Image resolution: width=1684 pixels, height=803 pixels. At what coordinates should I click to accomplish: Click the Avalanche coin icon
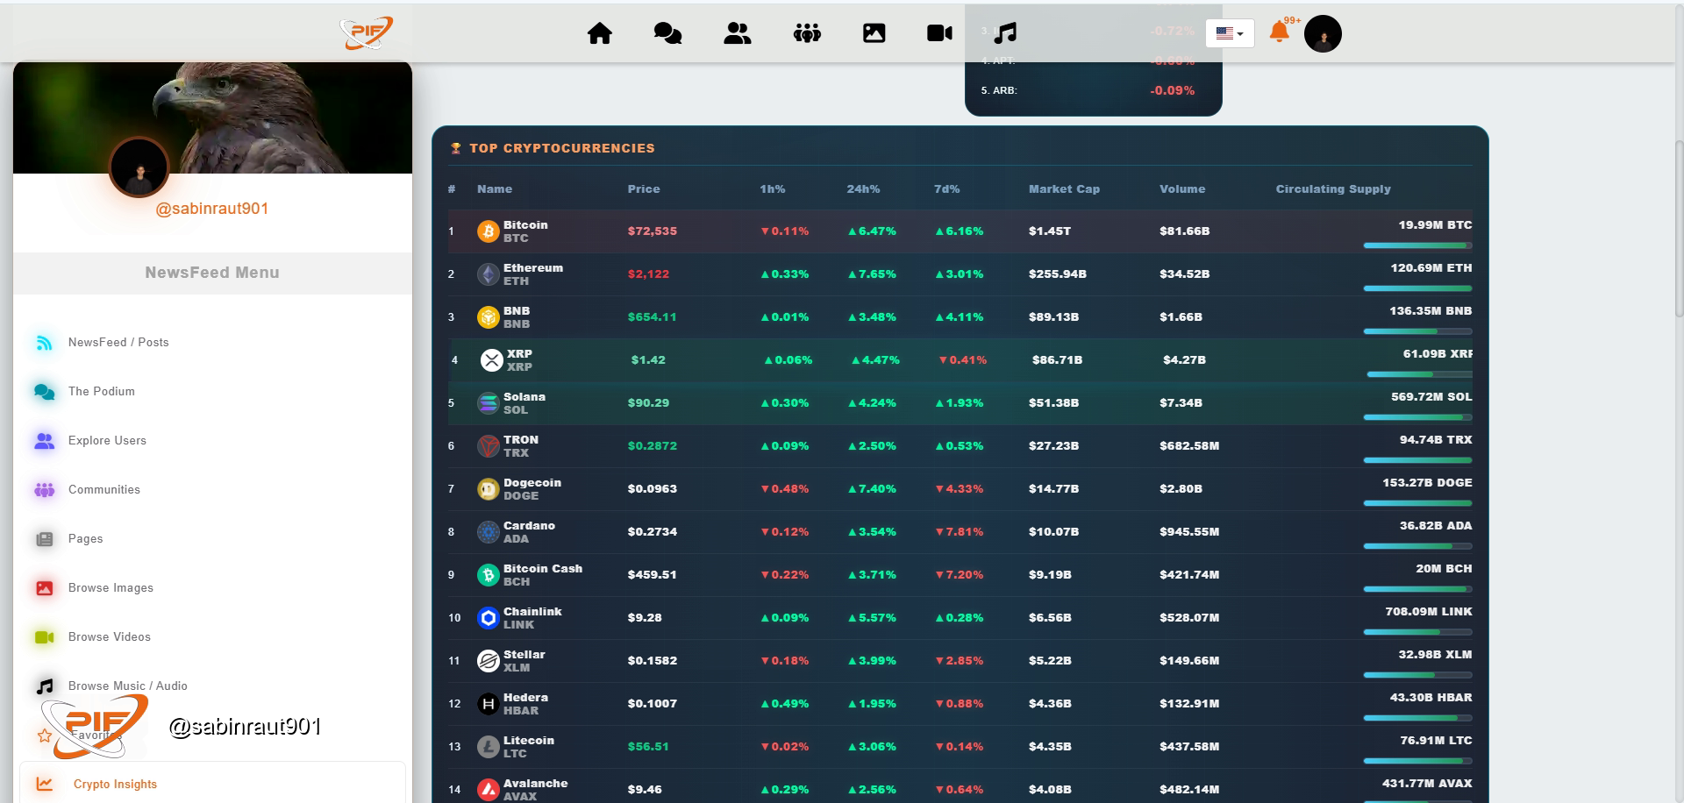coord(488,790)
